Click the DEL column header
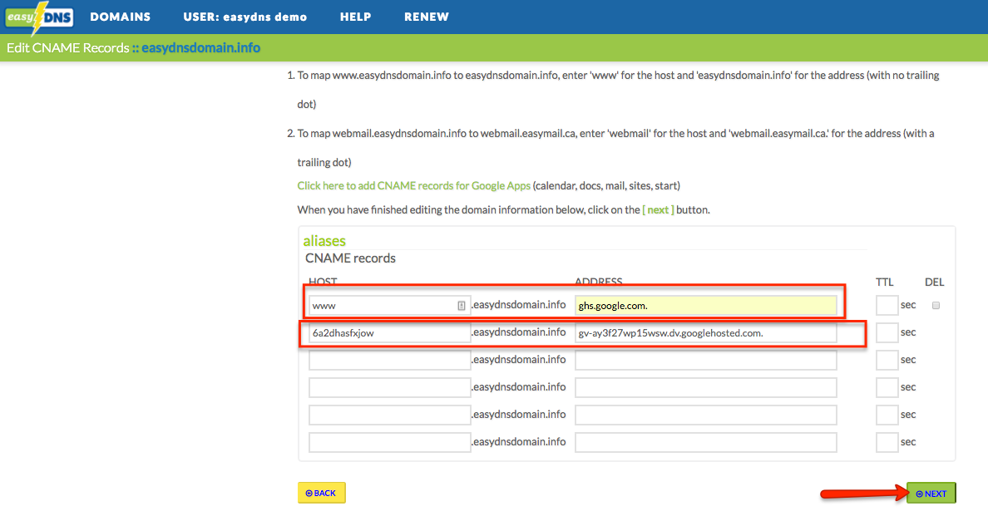 [x=935, y=282]
